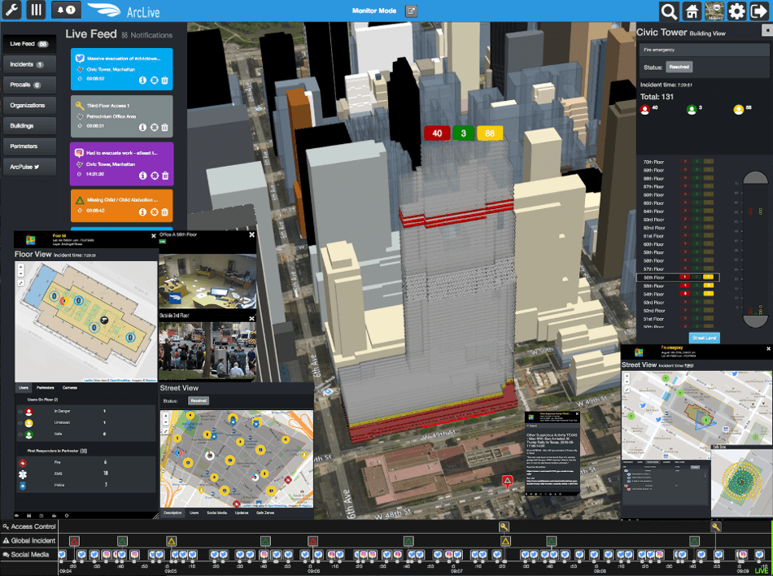Toggle the In Danger users radio
Image resolution: width=773 pixels, height=576 pixels.
click(20, 412)
